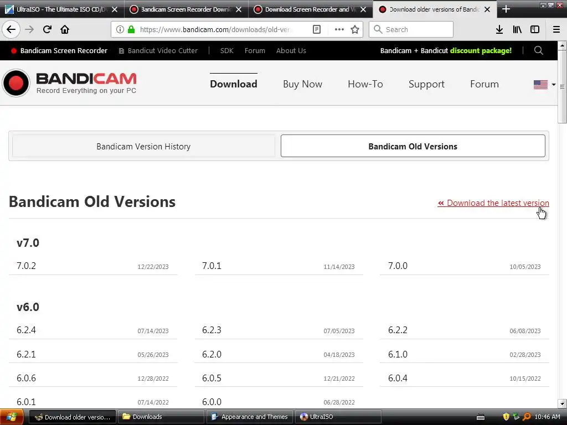Bookmark this page with the star
The image size is (567, 425).
355,29
